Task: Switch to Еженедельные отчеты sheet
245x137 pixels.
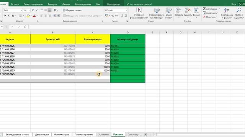Action: [x=17, y=134]
